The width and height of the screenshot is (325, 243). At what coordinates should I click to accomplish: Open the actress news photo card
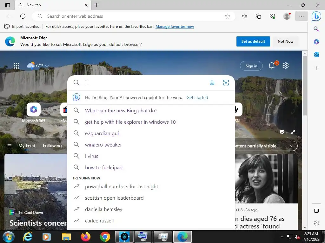(x=266, y=178)
